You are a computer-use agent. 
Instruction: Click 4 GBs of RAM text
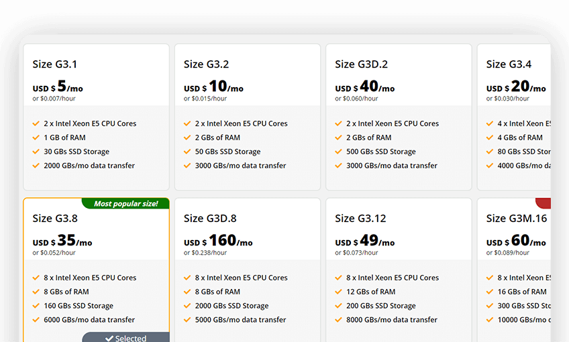click(x=520, y=137)
